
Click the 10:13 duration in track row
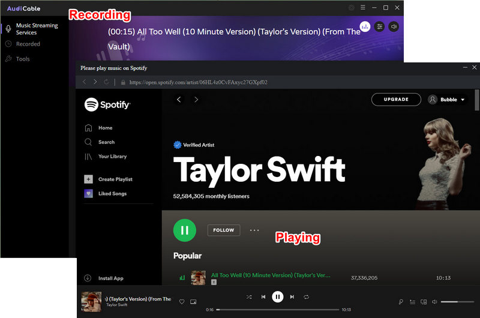[443, 278]
